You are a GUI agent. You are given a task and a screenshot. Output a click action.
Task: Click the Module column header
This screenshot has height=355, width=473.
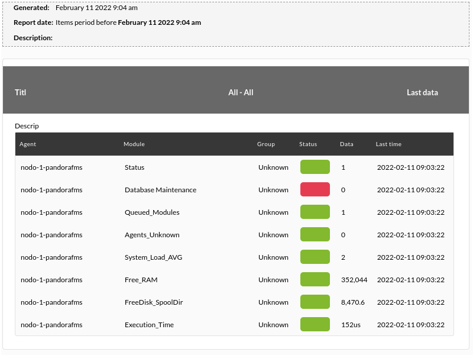(134, 144)
